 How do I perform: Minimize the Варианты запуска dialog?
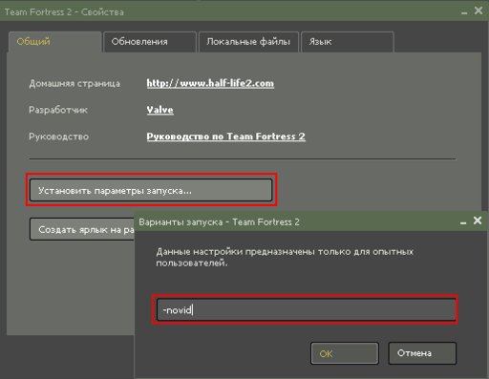pyautogui.click(x=463, y=222)
